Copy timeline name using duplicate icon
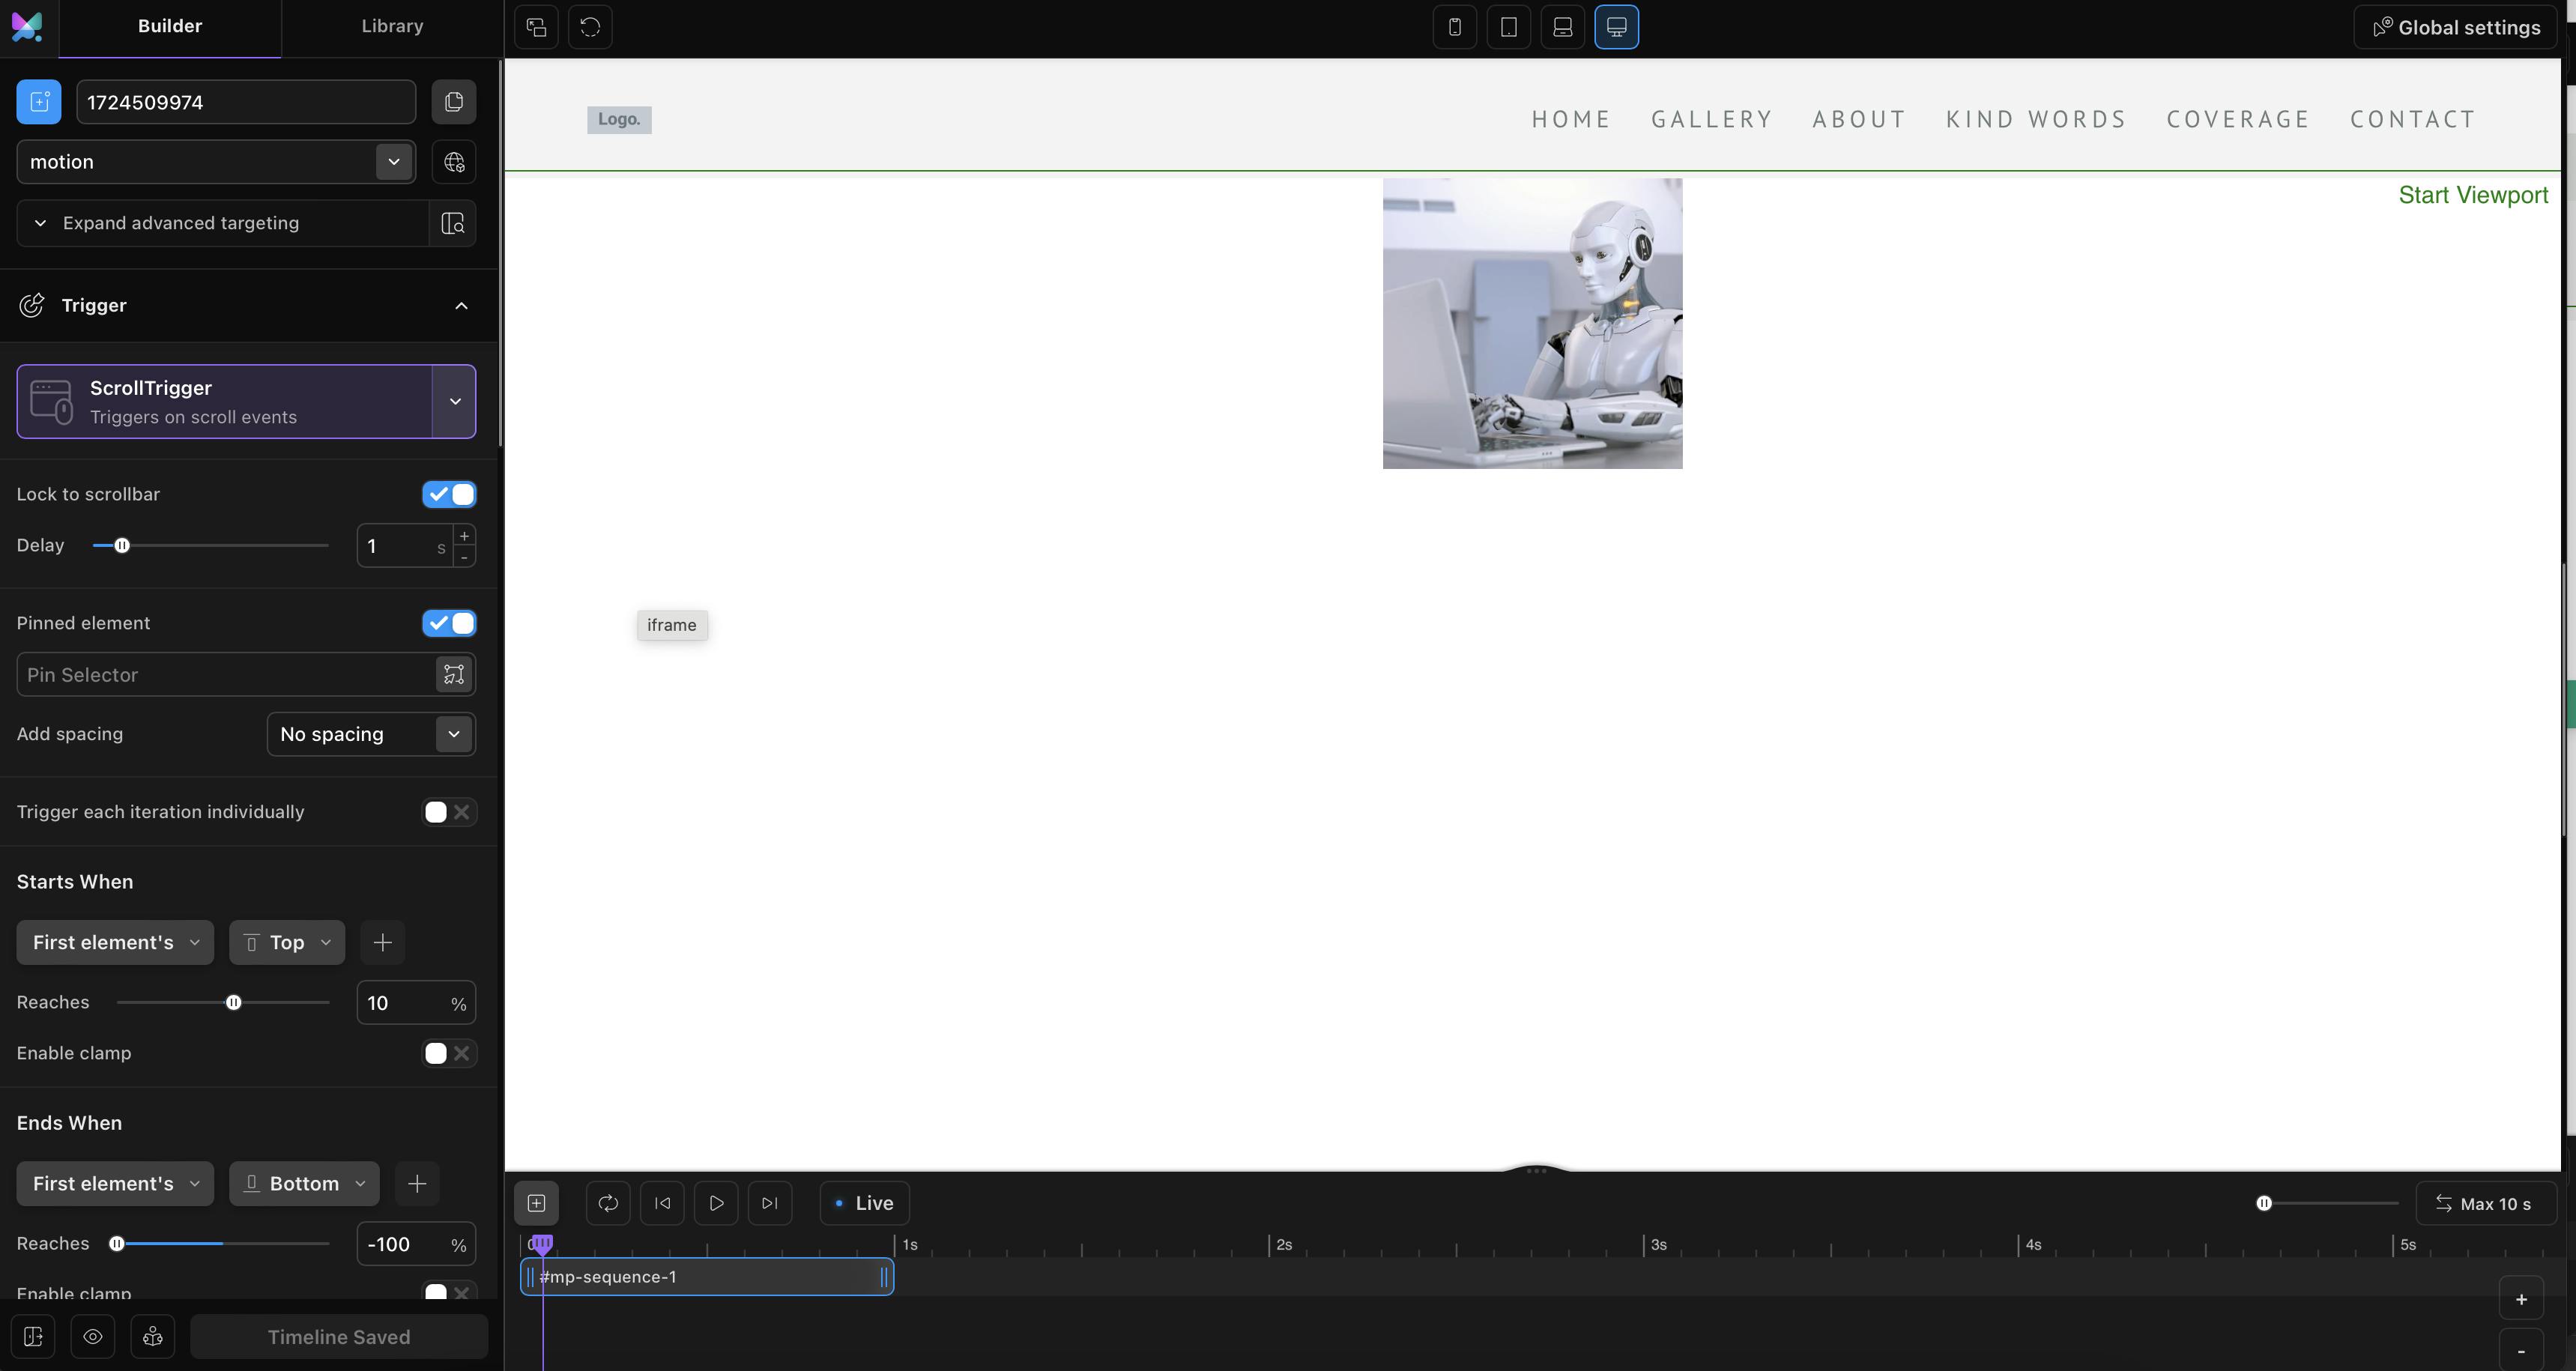Viewport: 2576px width, 1371px height. tap(454, 102)
